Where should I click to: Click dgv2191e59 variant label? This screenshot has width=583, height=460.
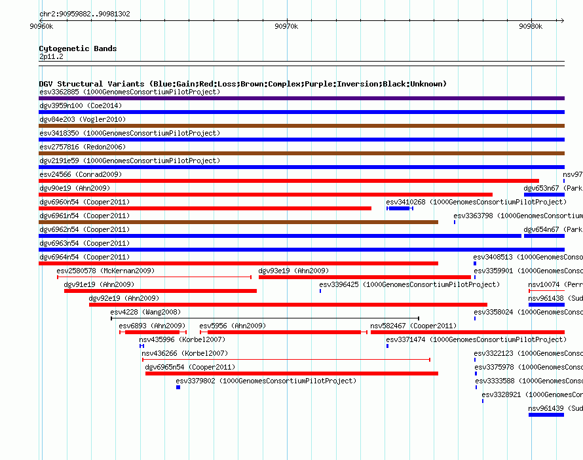click(x=130, y=161)
